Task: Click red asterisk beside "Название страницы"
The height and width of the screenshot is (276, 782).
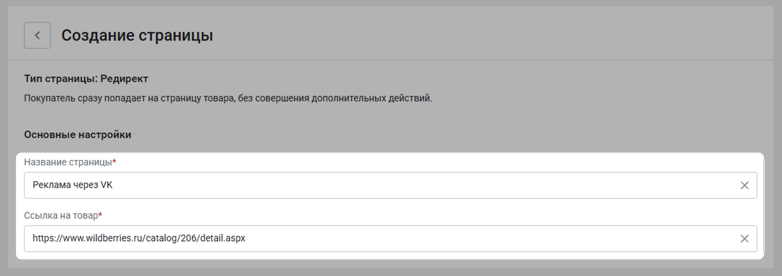Action: [114, 162]
